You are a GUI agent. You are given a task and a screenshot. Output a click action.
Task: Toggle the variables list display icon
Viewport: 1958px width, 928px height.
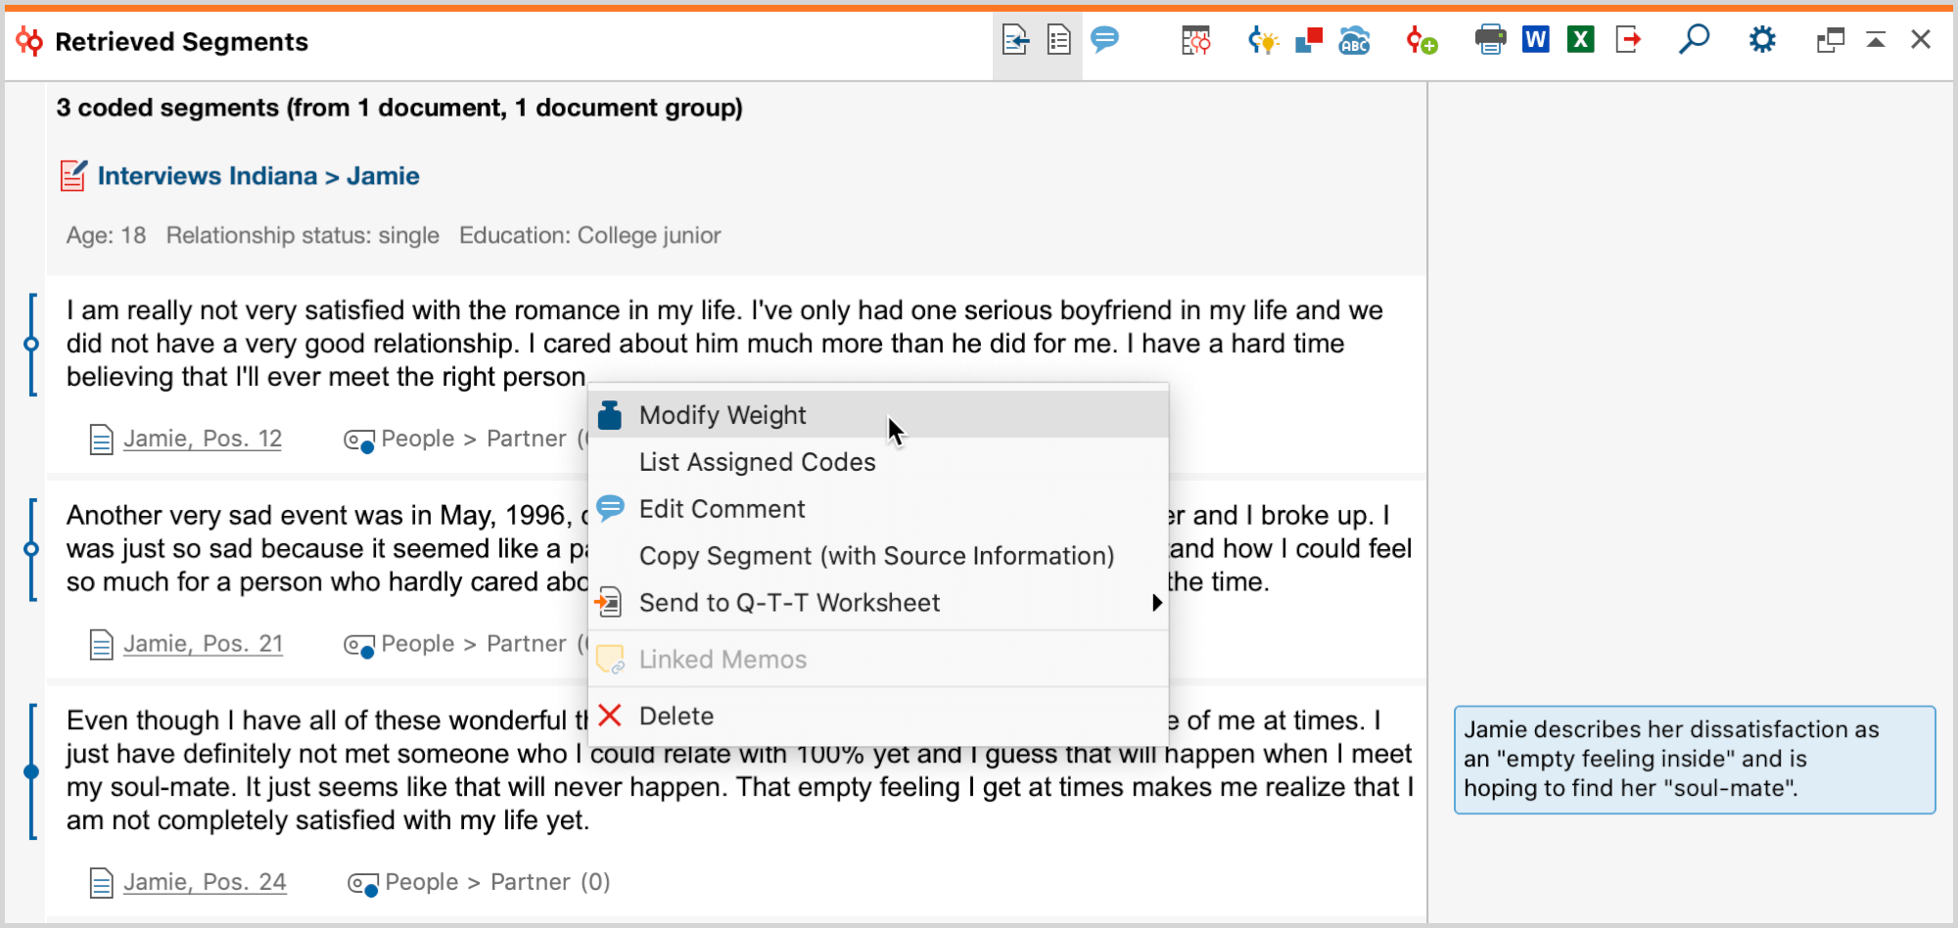pyautogui.click(x=1059, y=41)
